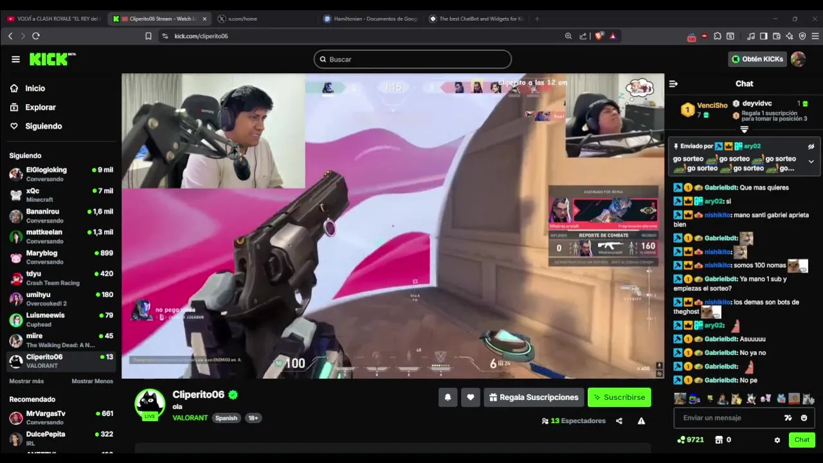The image size is (823, 463).
Task: Click the Brave Rewards triangle icon
Action: click(613, 36)
